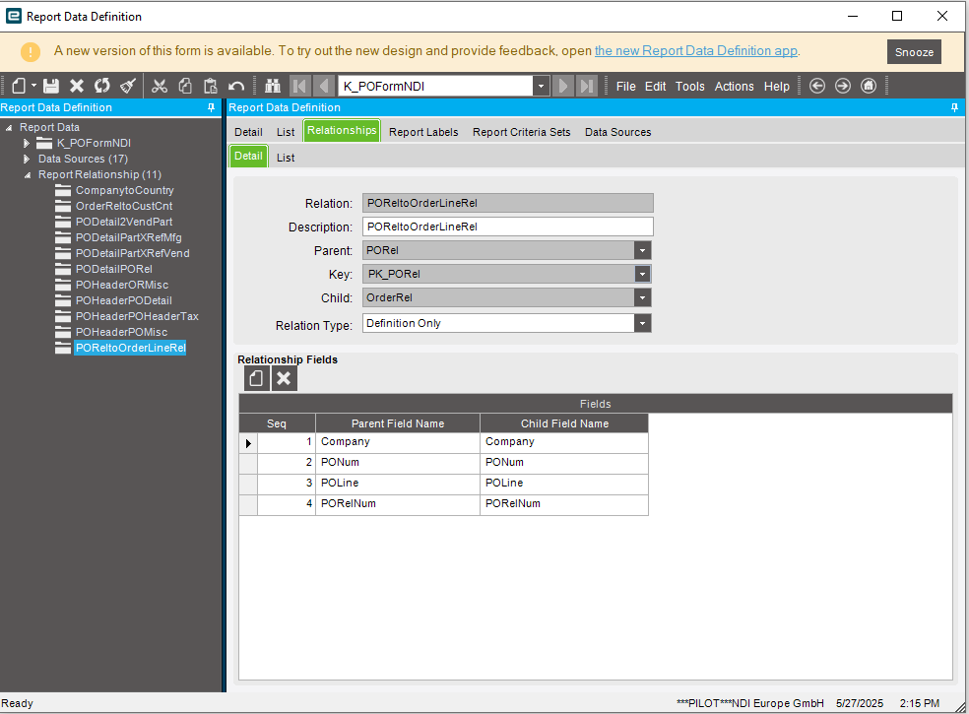Screen dimensions: 969x714
Task: Save the report data definition
Action: [x=50, y=86]
